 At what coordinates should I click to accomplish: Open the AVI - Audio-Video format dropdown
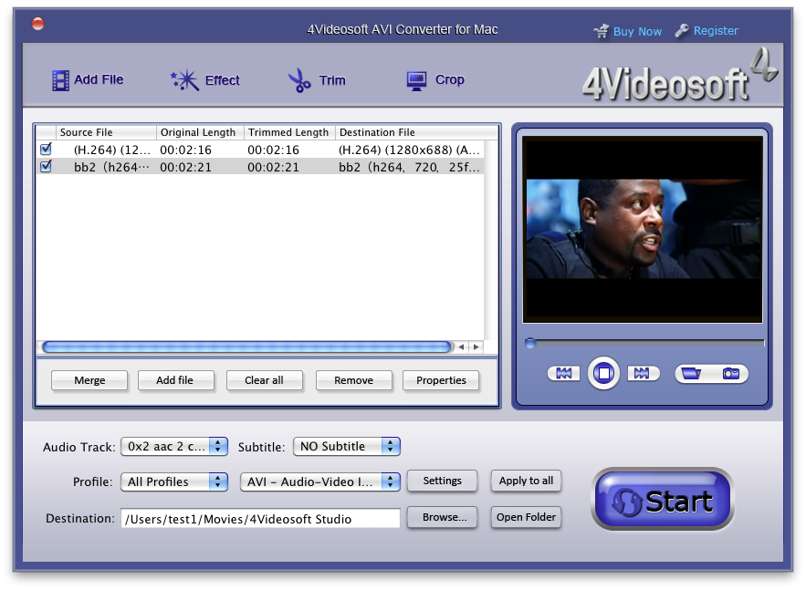(x=319, y=481)
